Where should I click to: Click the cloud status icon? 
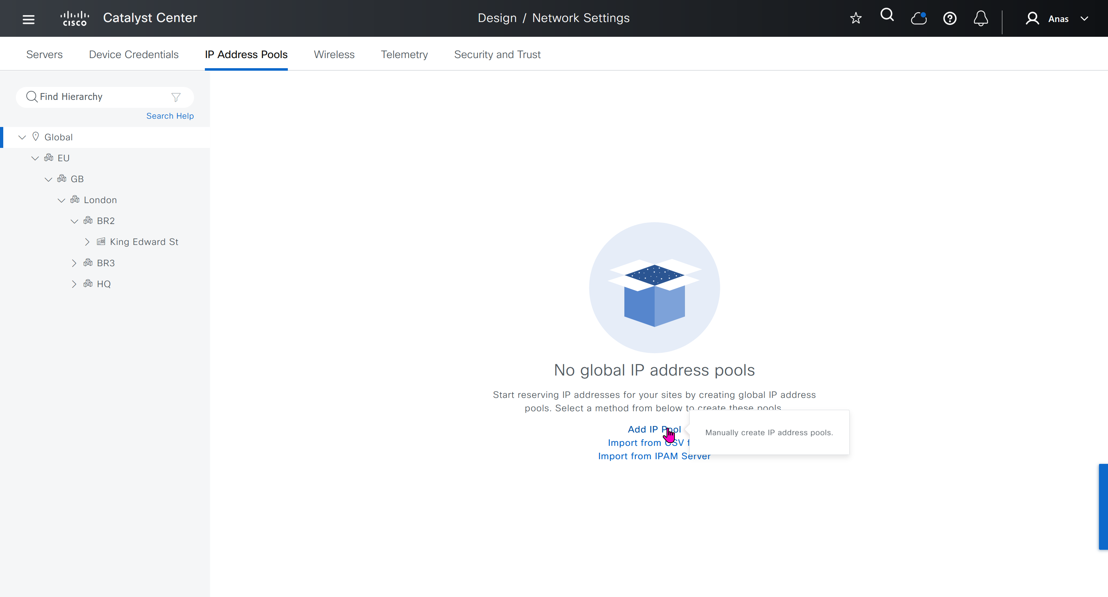918,18
